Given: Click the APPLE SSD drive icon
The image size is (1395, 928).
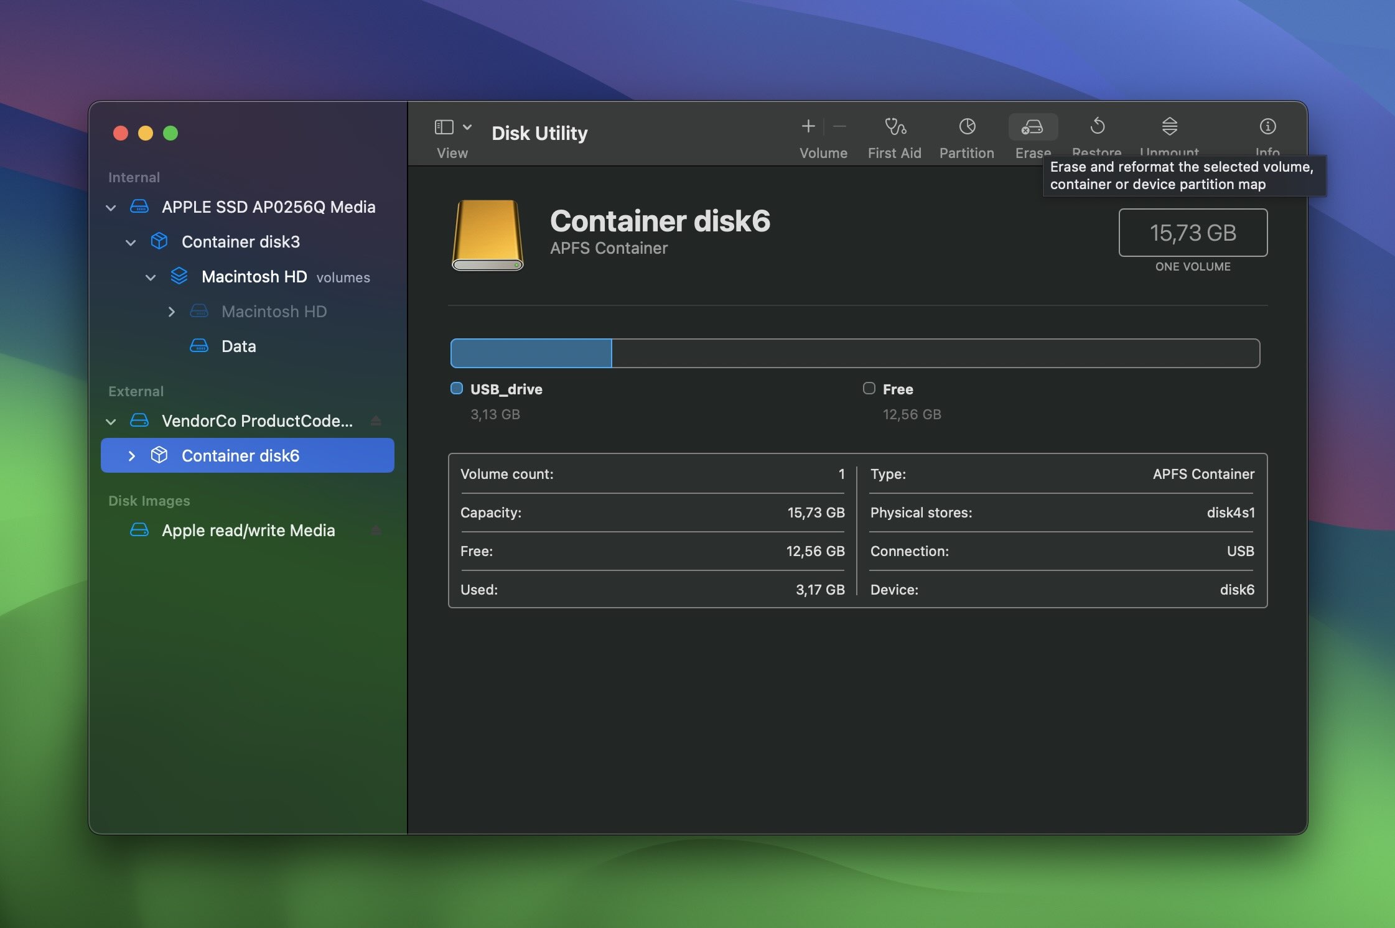Looking at the screenshot, I should pos(139,206).
